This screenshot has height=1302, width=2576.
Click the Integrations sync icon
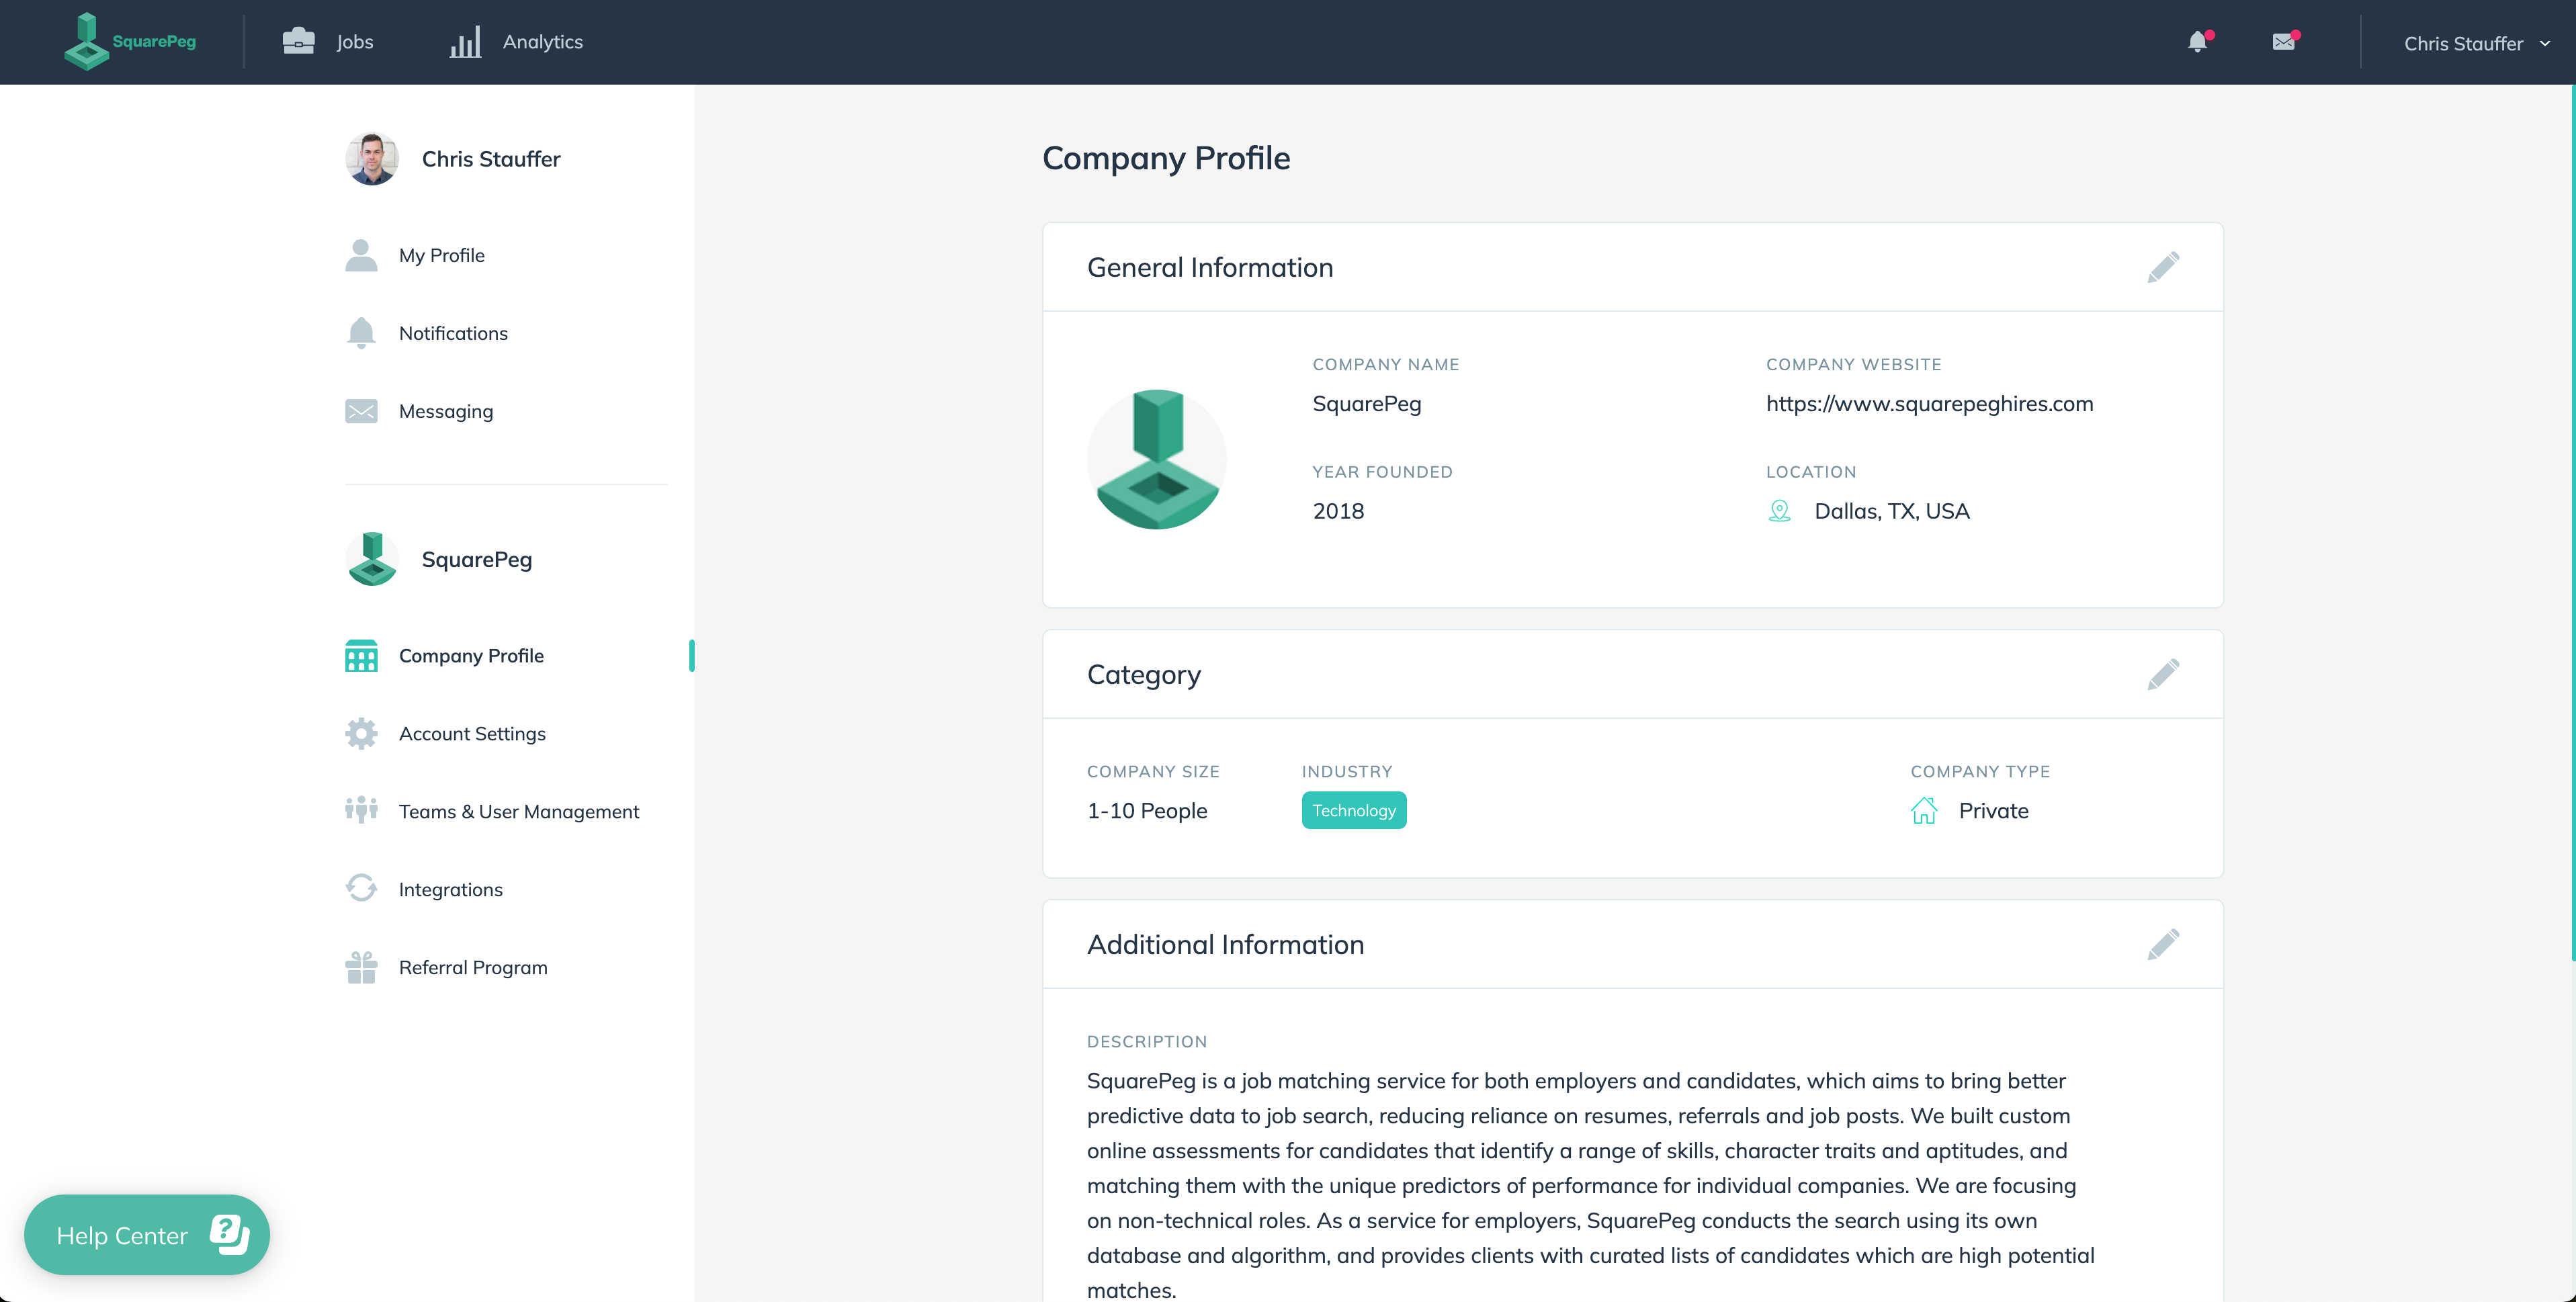coord(361,888)
